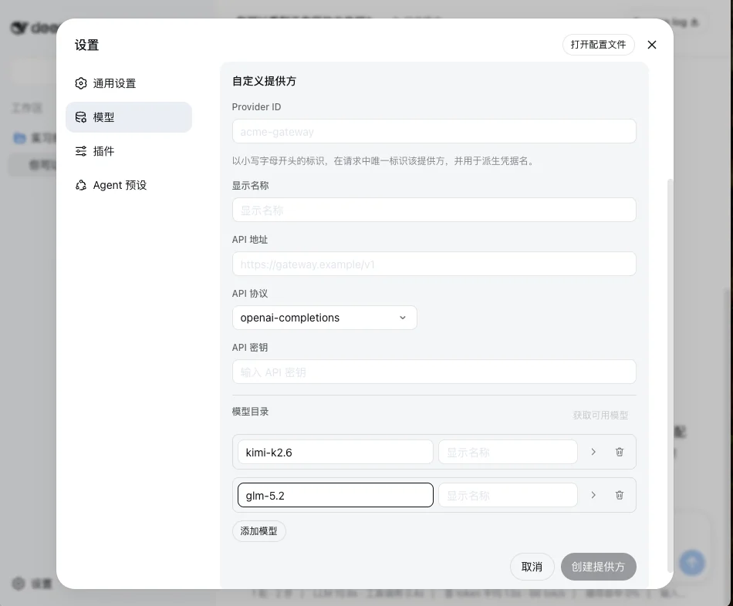The image size is (733, 606).
Task: Cancel with the 取消 button
Action: 532,567
